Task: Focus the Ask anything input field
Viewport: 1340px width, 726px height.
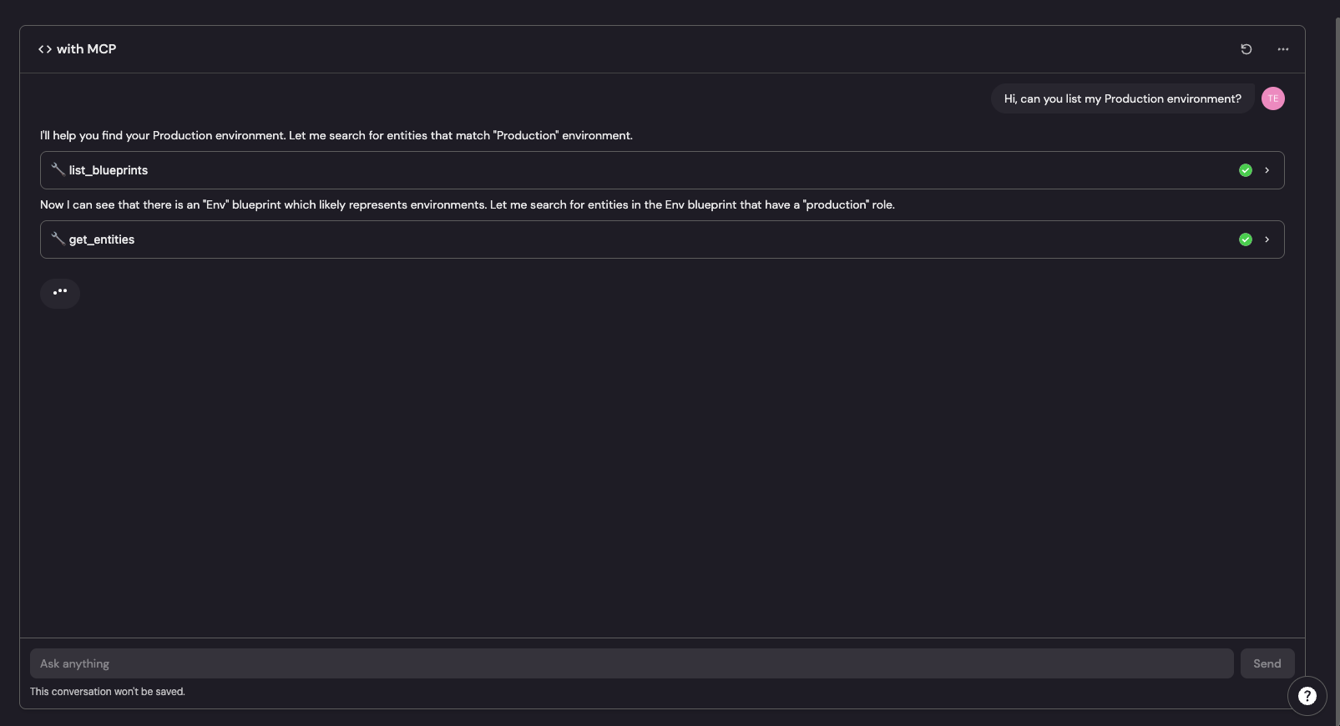Action: pos(631,663)
